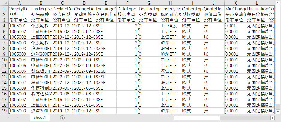Click 深证100ET cell in row 14
The width and height of the screenshot is (281, 122).
[x=41, y=82]
